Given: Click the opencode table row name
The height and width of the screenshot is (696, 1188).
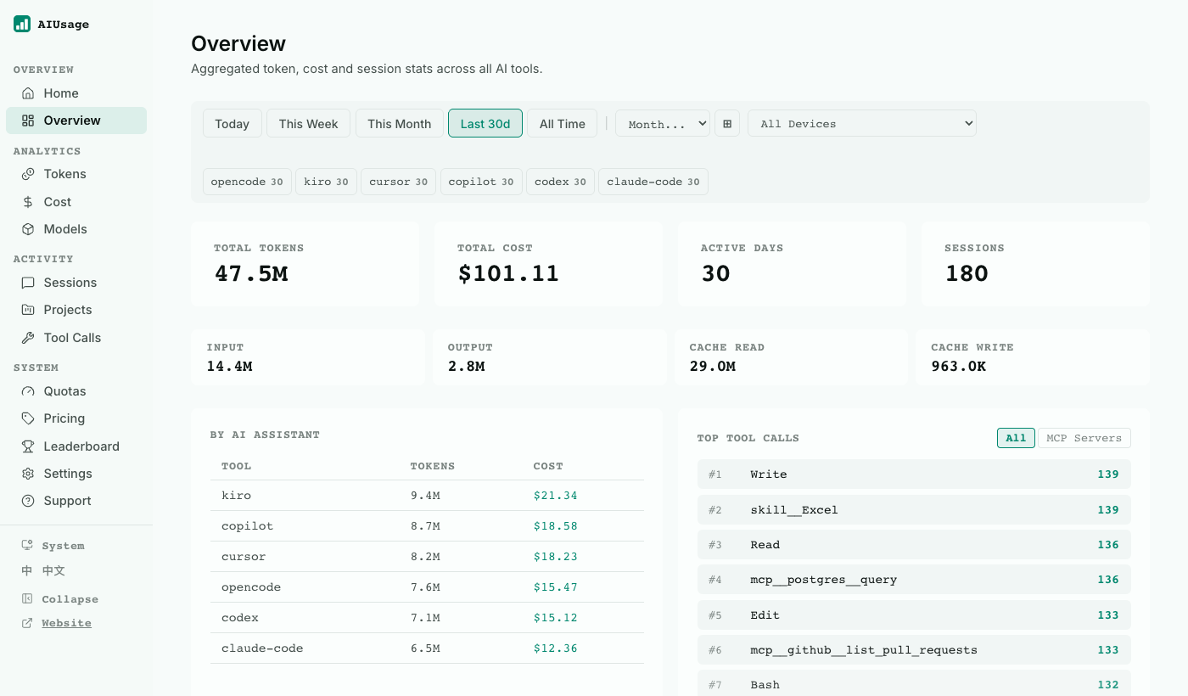Looking at the screenshot, I should tap(251, 587).
